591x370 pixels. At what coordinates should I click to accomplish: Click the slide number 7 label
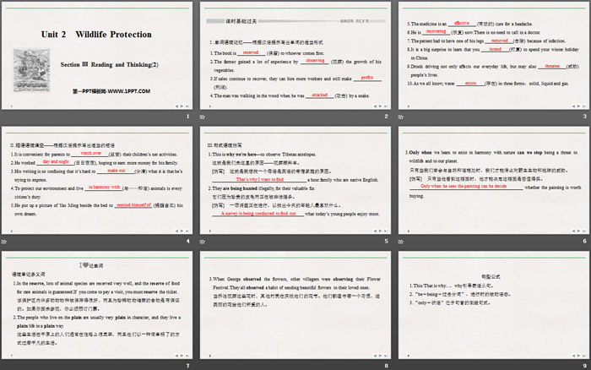[187, 366]
